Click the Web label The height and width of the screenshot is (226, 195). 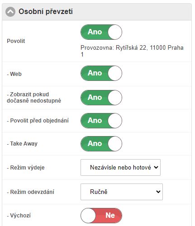(x=14, y=74)
